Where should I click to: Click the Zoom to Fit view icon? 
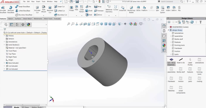coord(69,24)
